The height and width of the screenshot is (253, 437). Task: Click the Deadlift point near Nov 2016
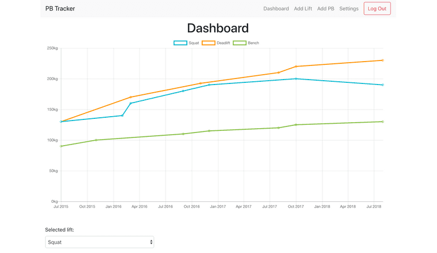tap(200, 83)
